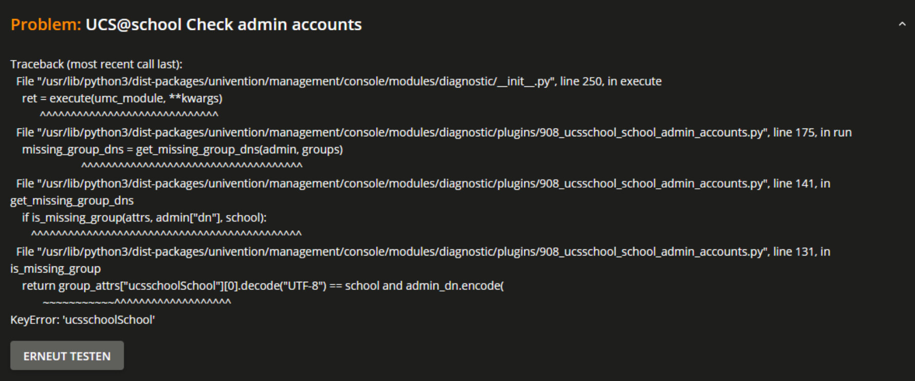Click the tilde and caret markers under the return statement
The image size is (915, 381).
click(137, 302)
